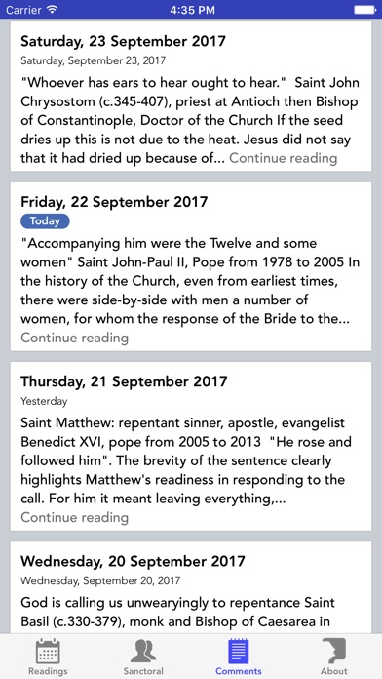This screenshot has width=382, height=679.
Task: Select the Comments notepad icon
Action: 239,651
